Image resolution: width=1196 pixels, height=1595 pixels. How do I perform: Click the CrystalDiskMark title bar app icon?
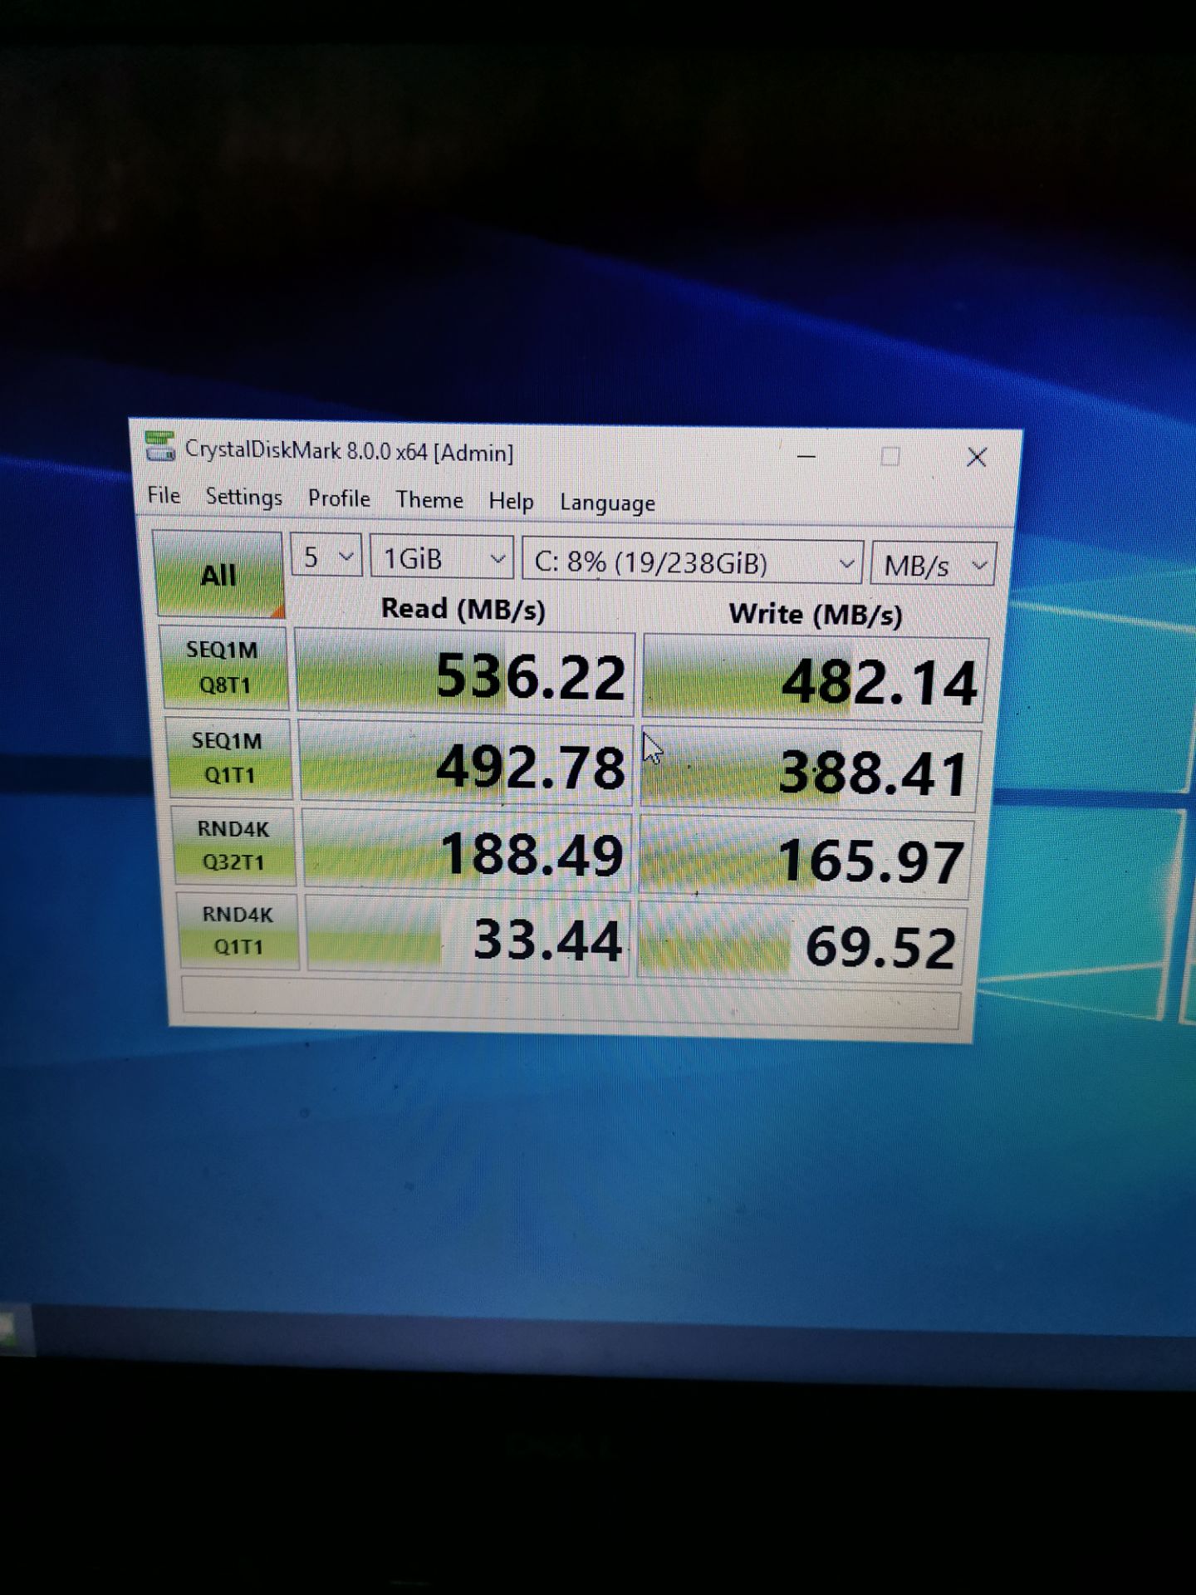click(x=159, y=446)
